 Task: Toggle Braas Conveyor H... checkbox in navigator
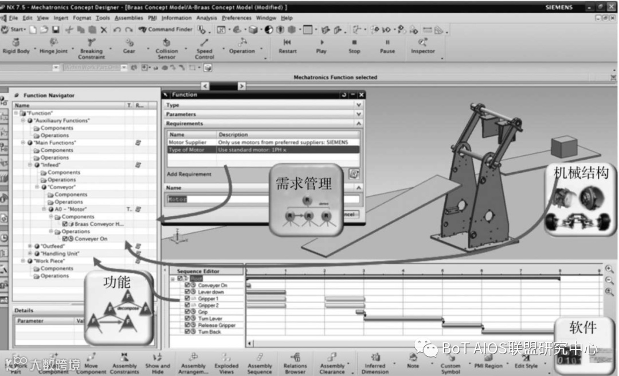point(65,224)
